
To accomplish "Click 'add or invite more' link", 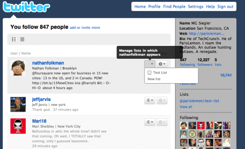I will [85, 28].
